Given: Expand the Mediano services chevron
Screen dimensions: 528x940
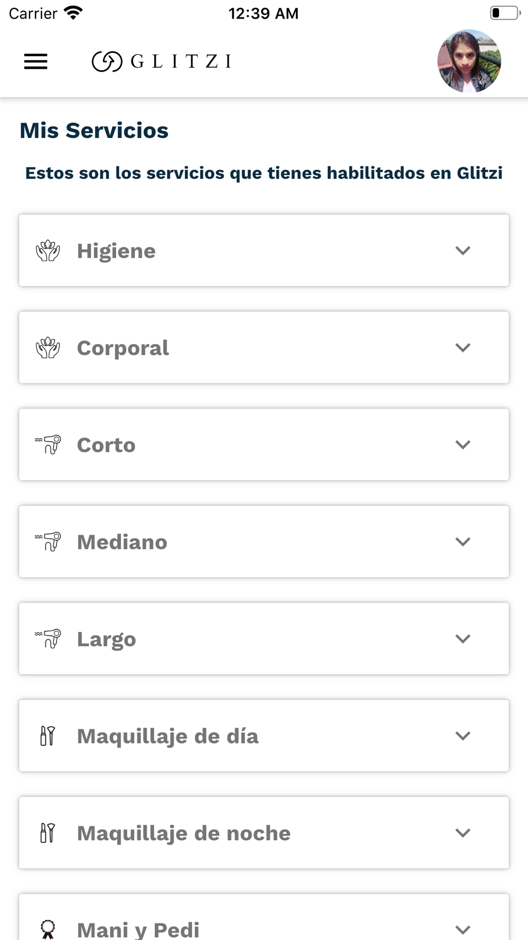Looking at the screenshot, I should tap(463, 542).
